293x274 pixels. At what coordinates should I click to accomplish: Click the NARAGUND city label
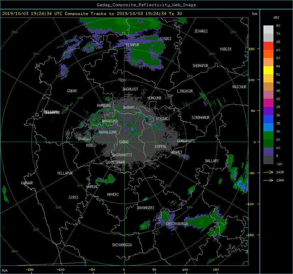[x=110, y=121]
